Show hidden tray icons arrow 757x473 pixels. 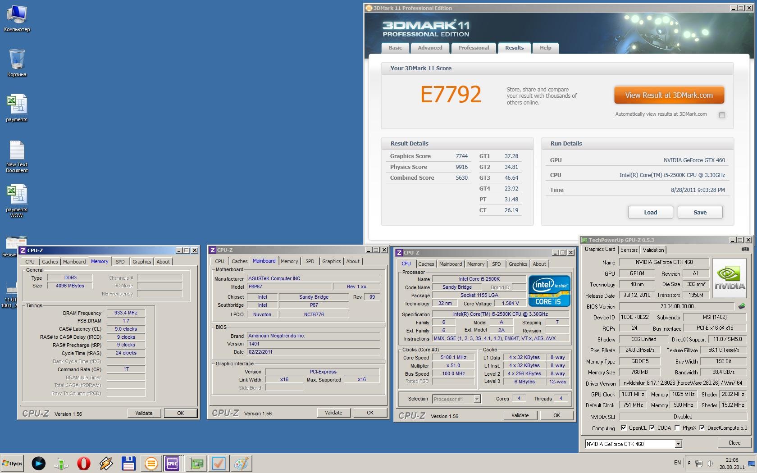[689, 463]
